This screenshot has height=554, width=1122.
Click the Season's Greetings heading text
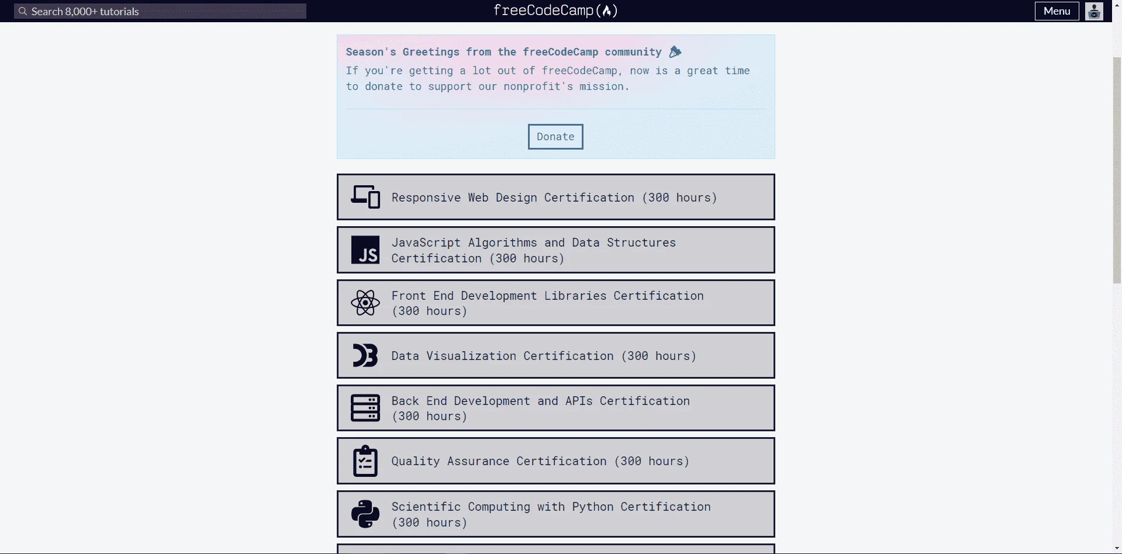pos(513,52)
